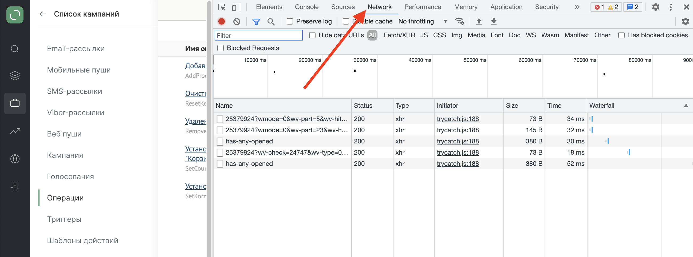
Task: Filter requests by WS type
Action: pyautogui.click(x=530, y=35)
